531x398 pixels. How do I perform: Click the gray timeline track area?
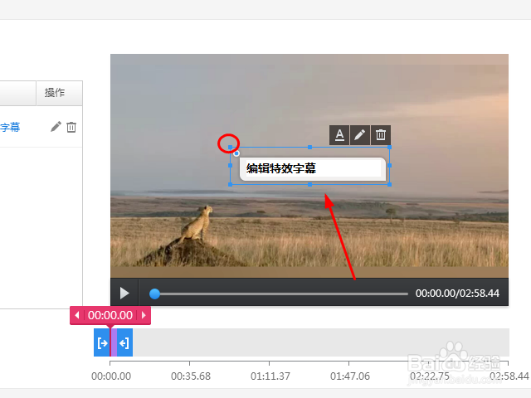tap(321, 342)
